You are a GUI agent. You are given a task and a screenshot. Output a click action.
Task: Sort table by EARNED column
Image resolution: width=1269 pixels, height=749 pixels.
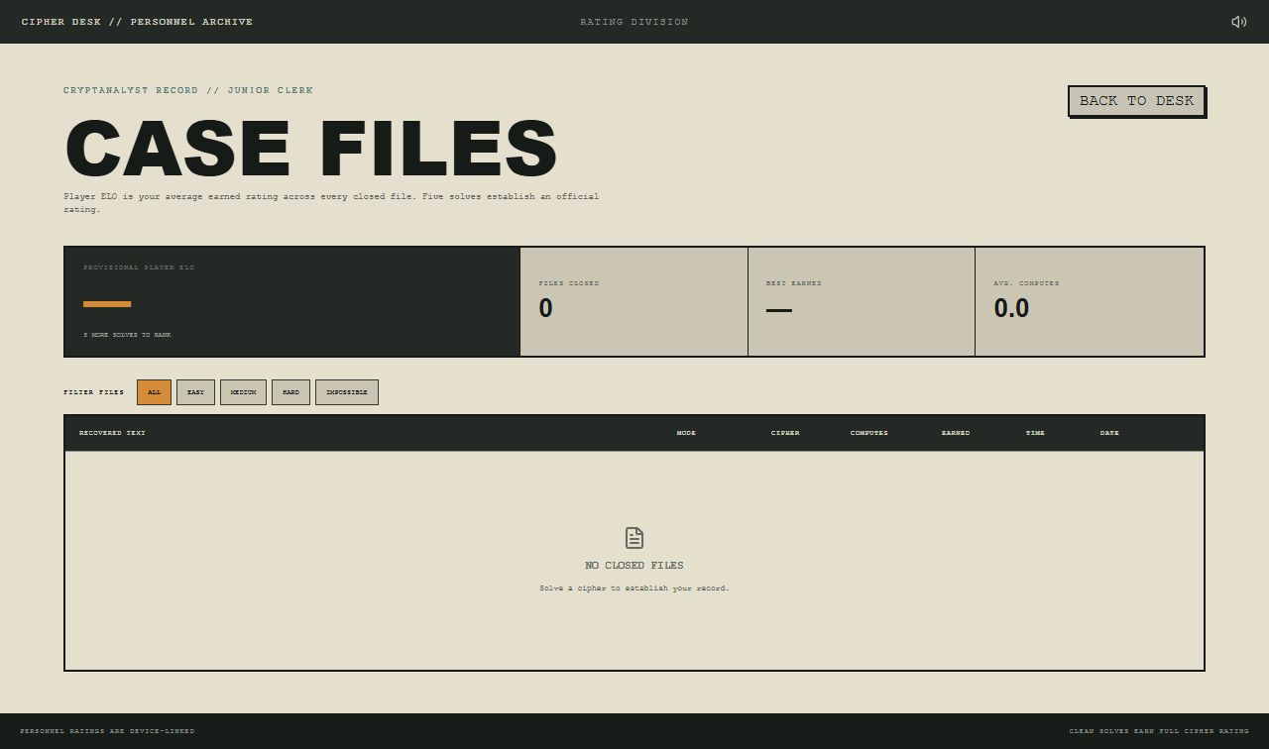(956, 433)
